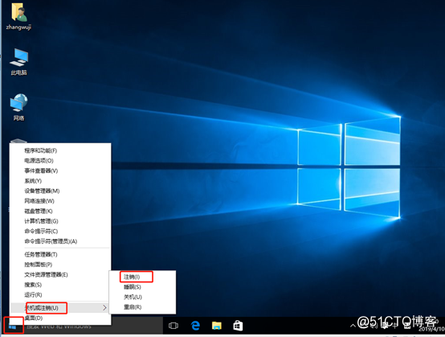The image size is (445, 337).
Task: Select 计算机管理(G) menu entry
Action: (60, 221)
